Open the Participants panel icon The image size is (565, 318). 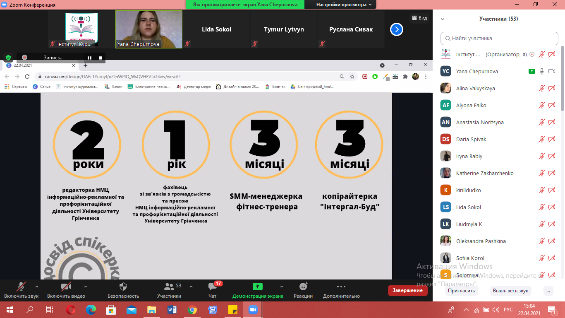[x=169, y=287]
